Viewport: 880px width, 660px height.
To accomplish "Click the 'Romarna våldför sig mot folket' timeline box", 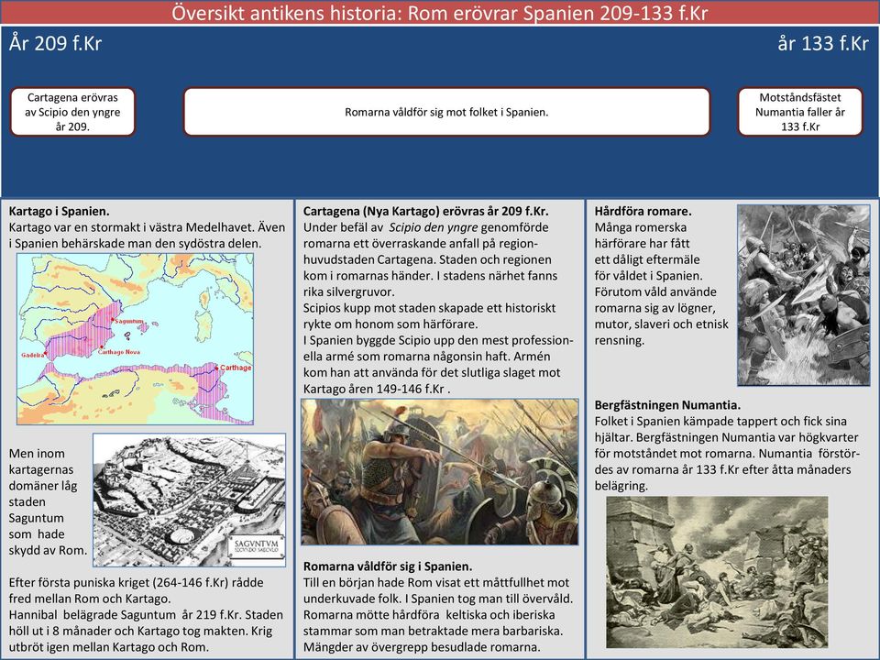I will [x=446, y=112].
